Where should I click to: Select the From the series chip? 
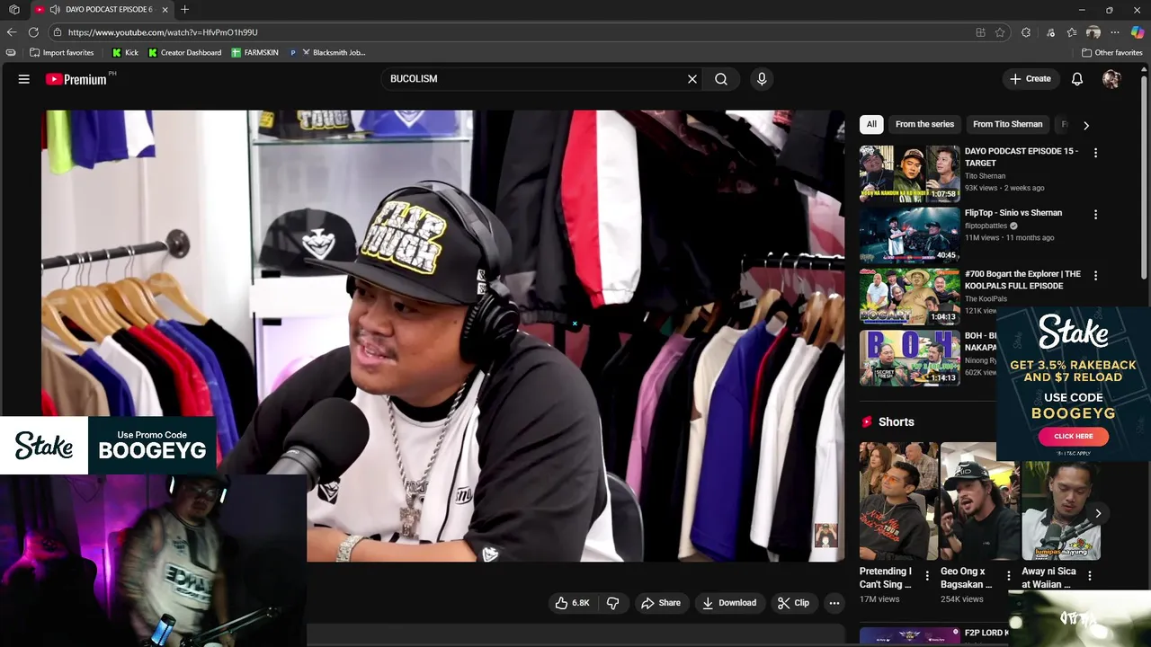pos(924,124)
